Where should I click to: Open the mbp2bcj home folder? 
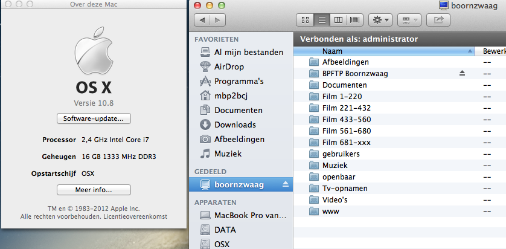(241, 95)
